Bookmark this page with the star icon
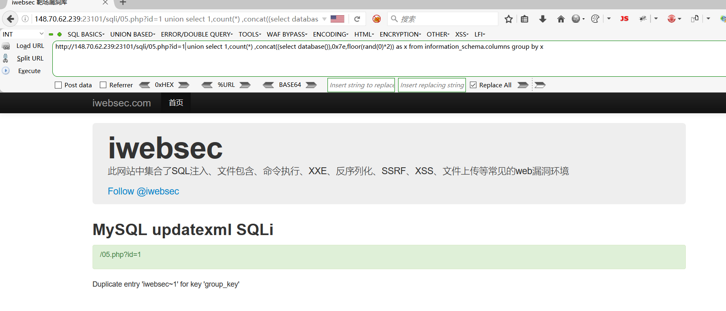The image size is (726, 311). 508,19
